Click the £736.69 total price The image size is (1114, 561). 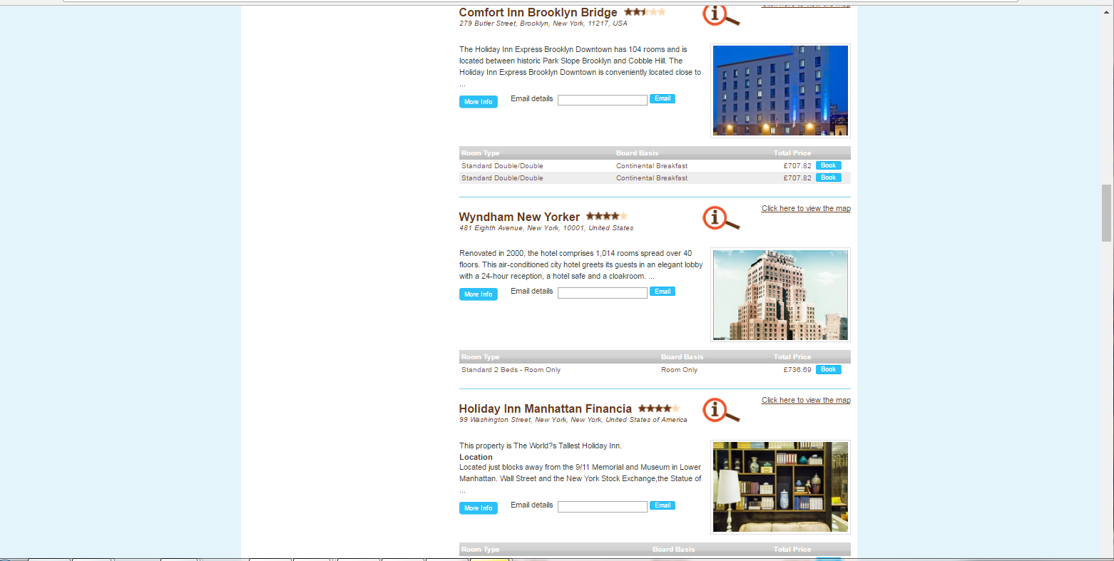pos(797,370)
